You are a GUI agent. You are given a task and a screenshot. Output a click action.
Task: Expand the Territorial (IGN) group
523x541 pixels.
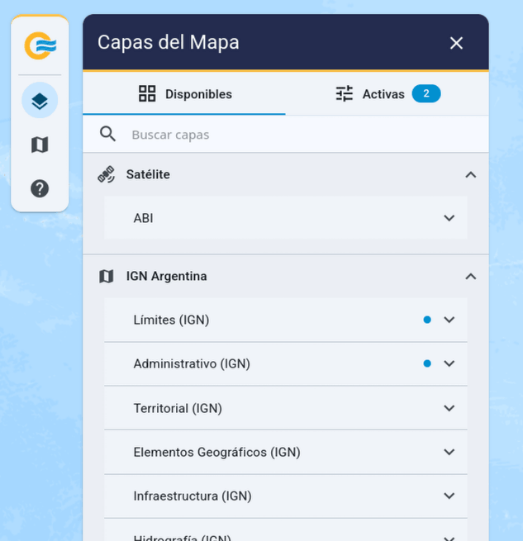[x=449, y=408]
